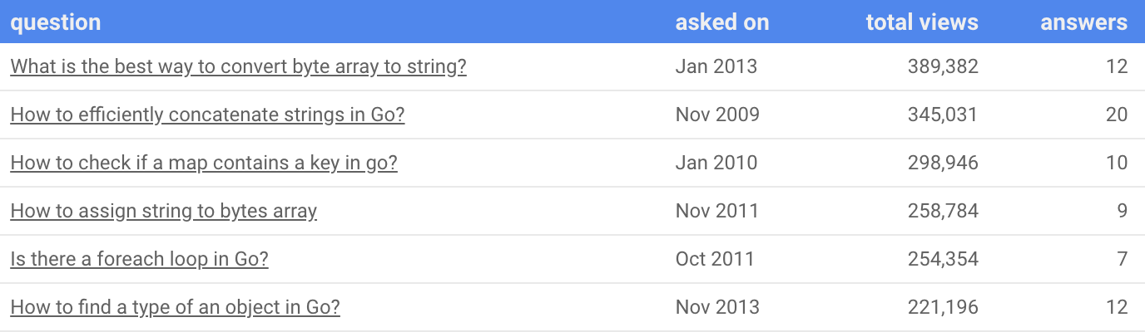Open the byte array to string question
The width and height of the screenshot is (1145, 332).
238,67
